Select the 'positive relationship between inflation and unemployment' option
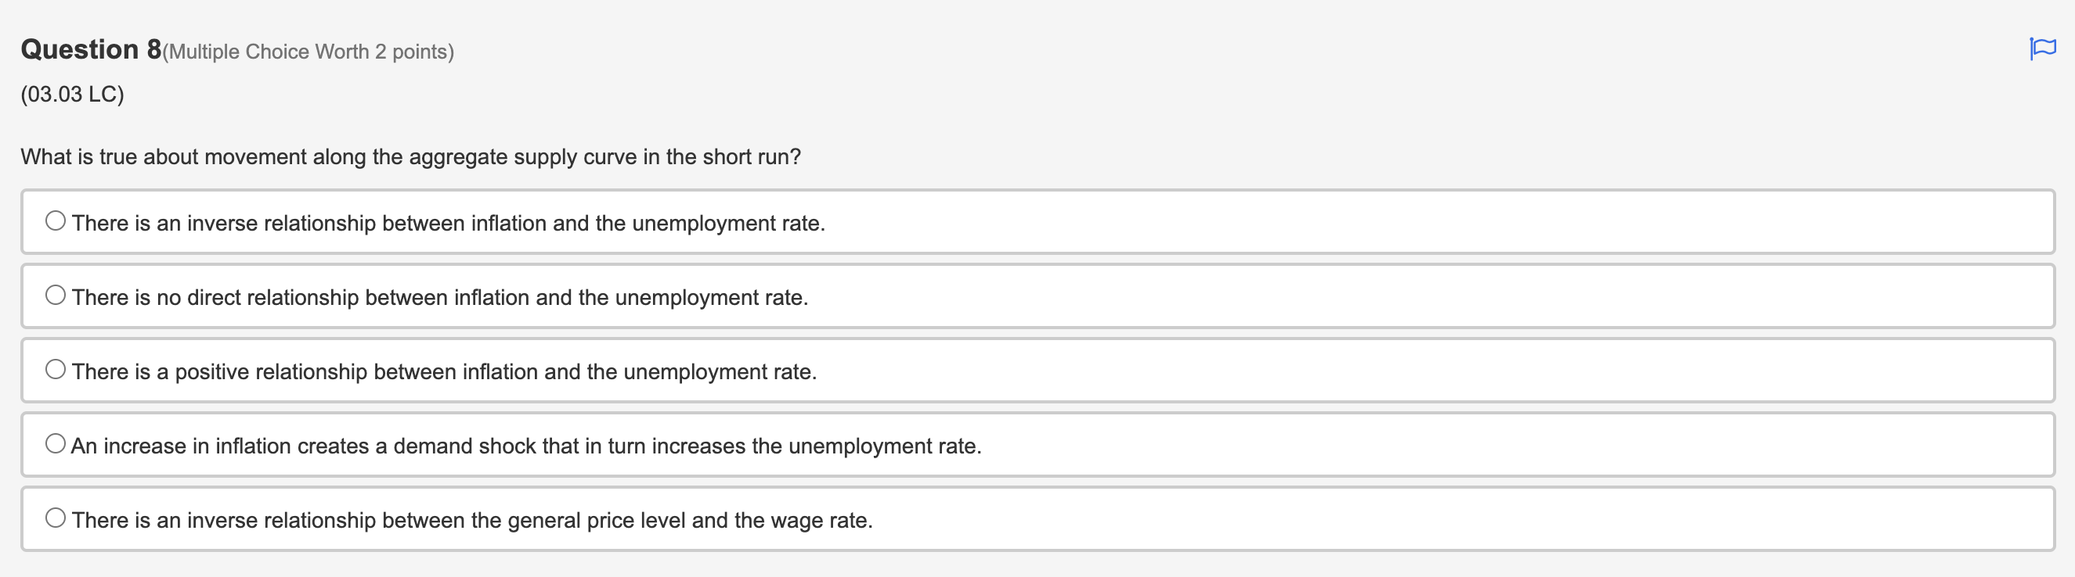This screenshot has width=2075, height=577. (x=55, y=368)
